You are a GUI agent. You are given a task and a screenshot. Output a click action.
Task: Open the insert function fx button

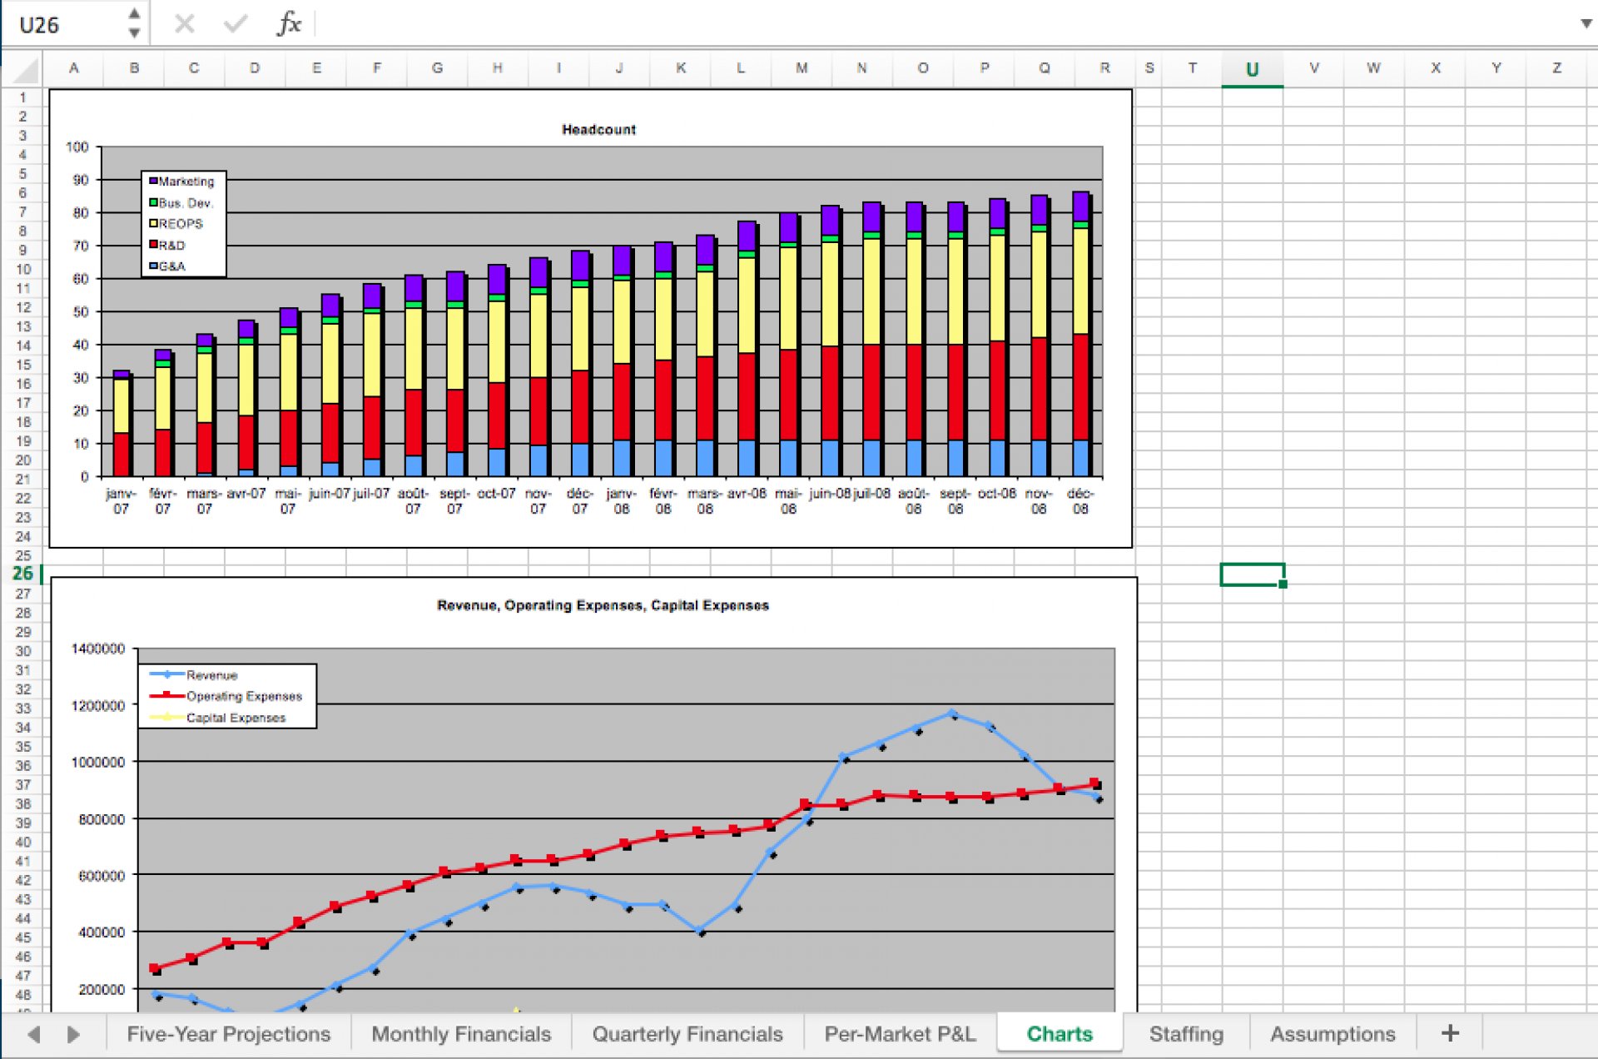point(289,23)
